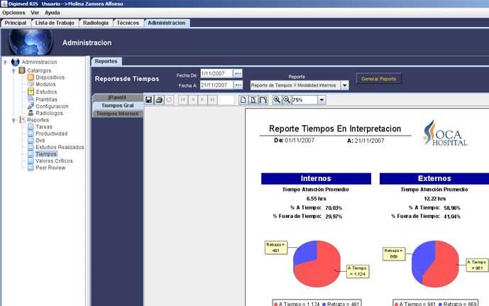Open the Fecha A calendar picker button
Screen dimensions: 489x306
point(238,85)
